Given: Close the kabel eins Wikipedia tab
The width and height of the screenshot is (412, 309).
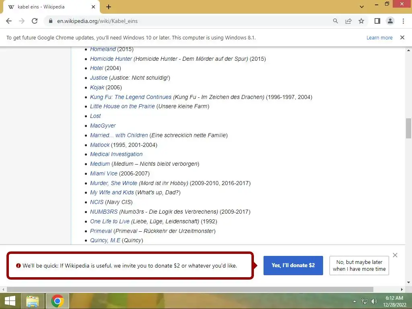Looking at the screenshot, I should coord(93,7).
